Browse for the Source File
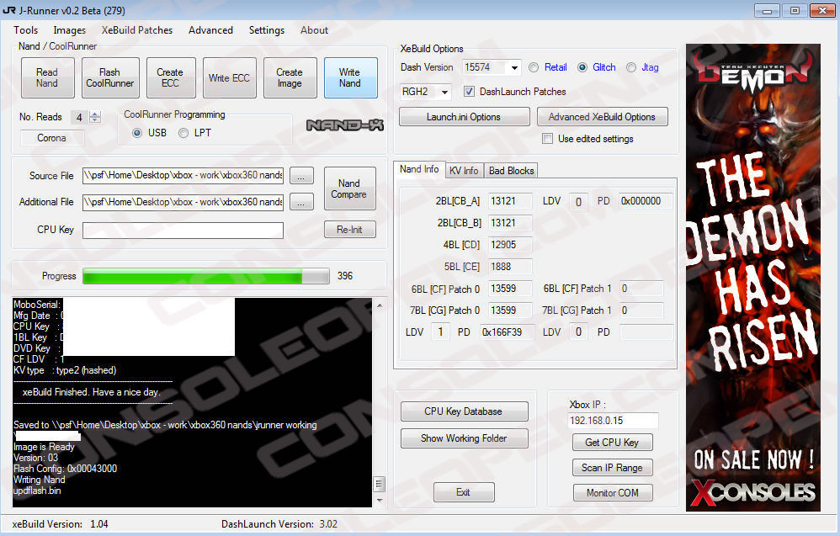The width and height of the screenshot is (840, 536). 301,176
